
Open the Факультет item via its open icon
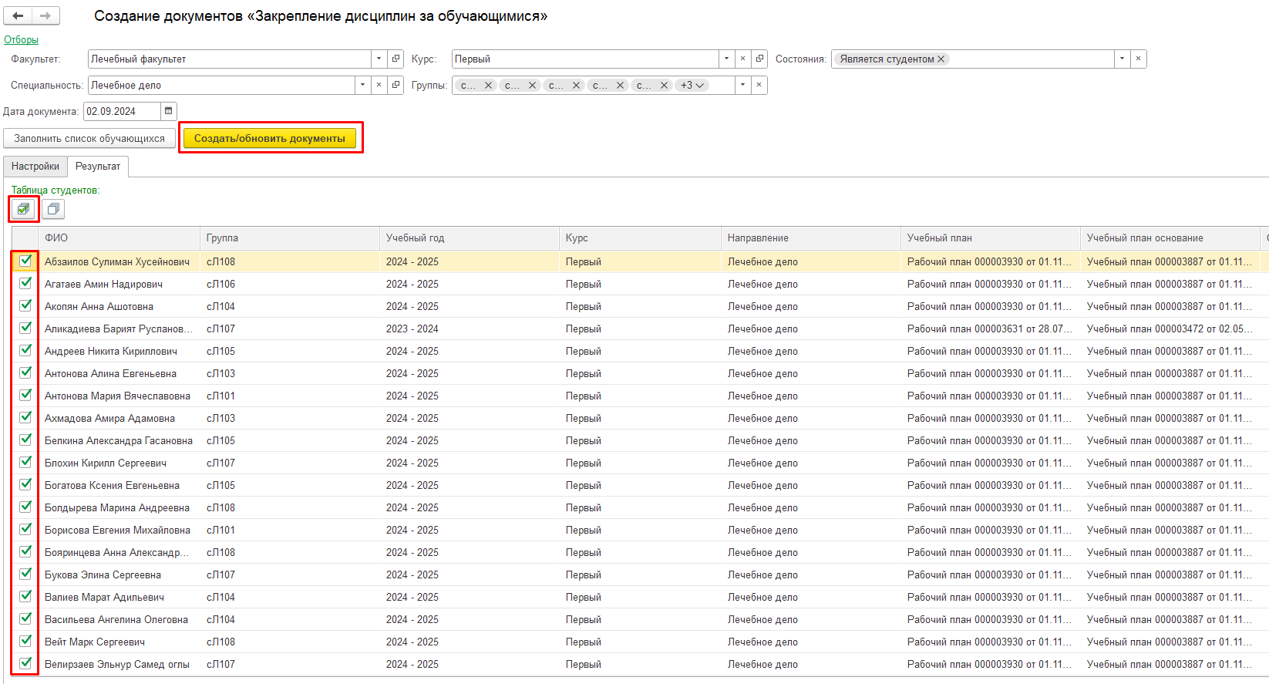coord(396,59)
